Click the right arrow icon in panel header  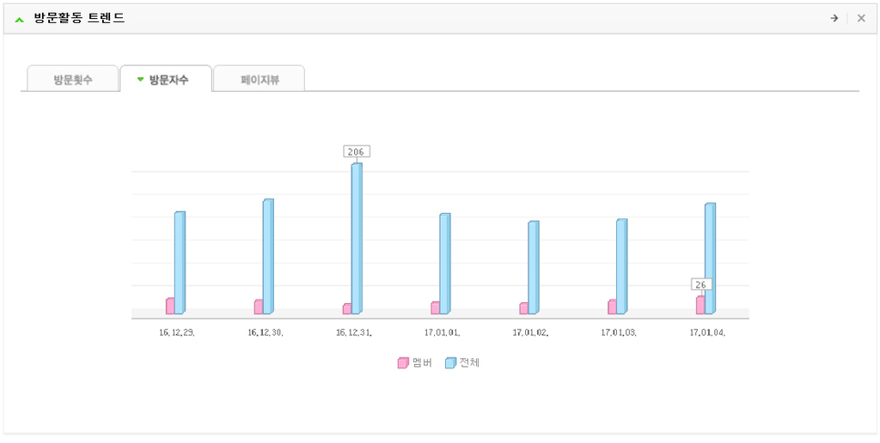tap(834, 19)
